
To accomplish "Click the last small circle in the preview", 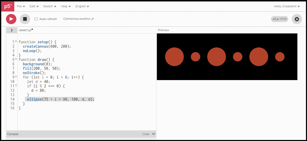I will click(x=280, y=57).
